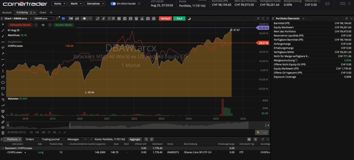Image resolution: width=354 pixels, height=160 pixels.
Task: Set range to 1D
Action: tap(31, 132)
